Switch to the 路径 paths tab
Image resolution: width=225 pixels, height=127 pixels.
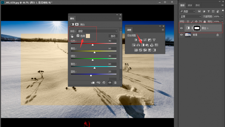(198, 5)
